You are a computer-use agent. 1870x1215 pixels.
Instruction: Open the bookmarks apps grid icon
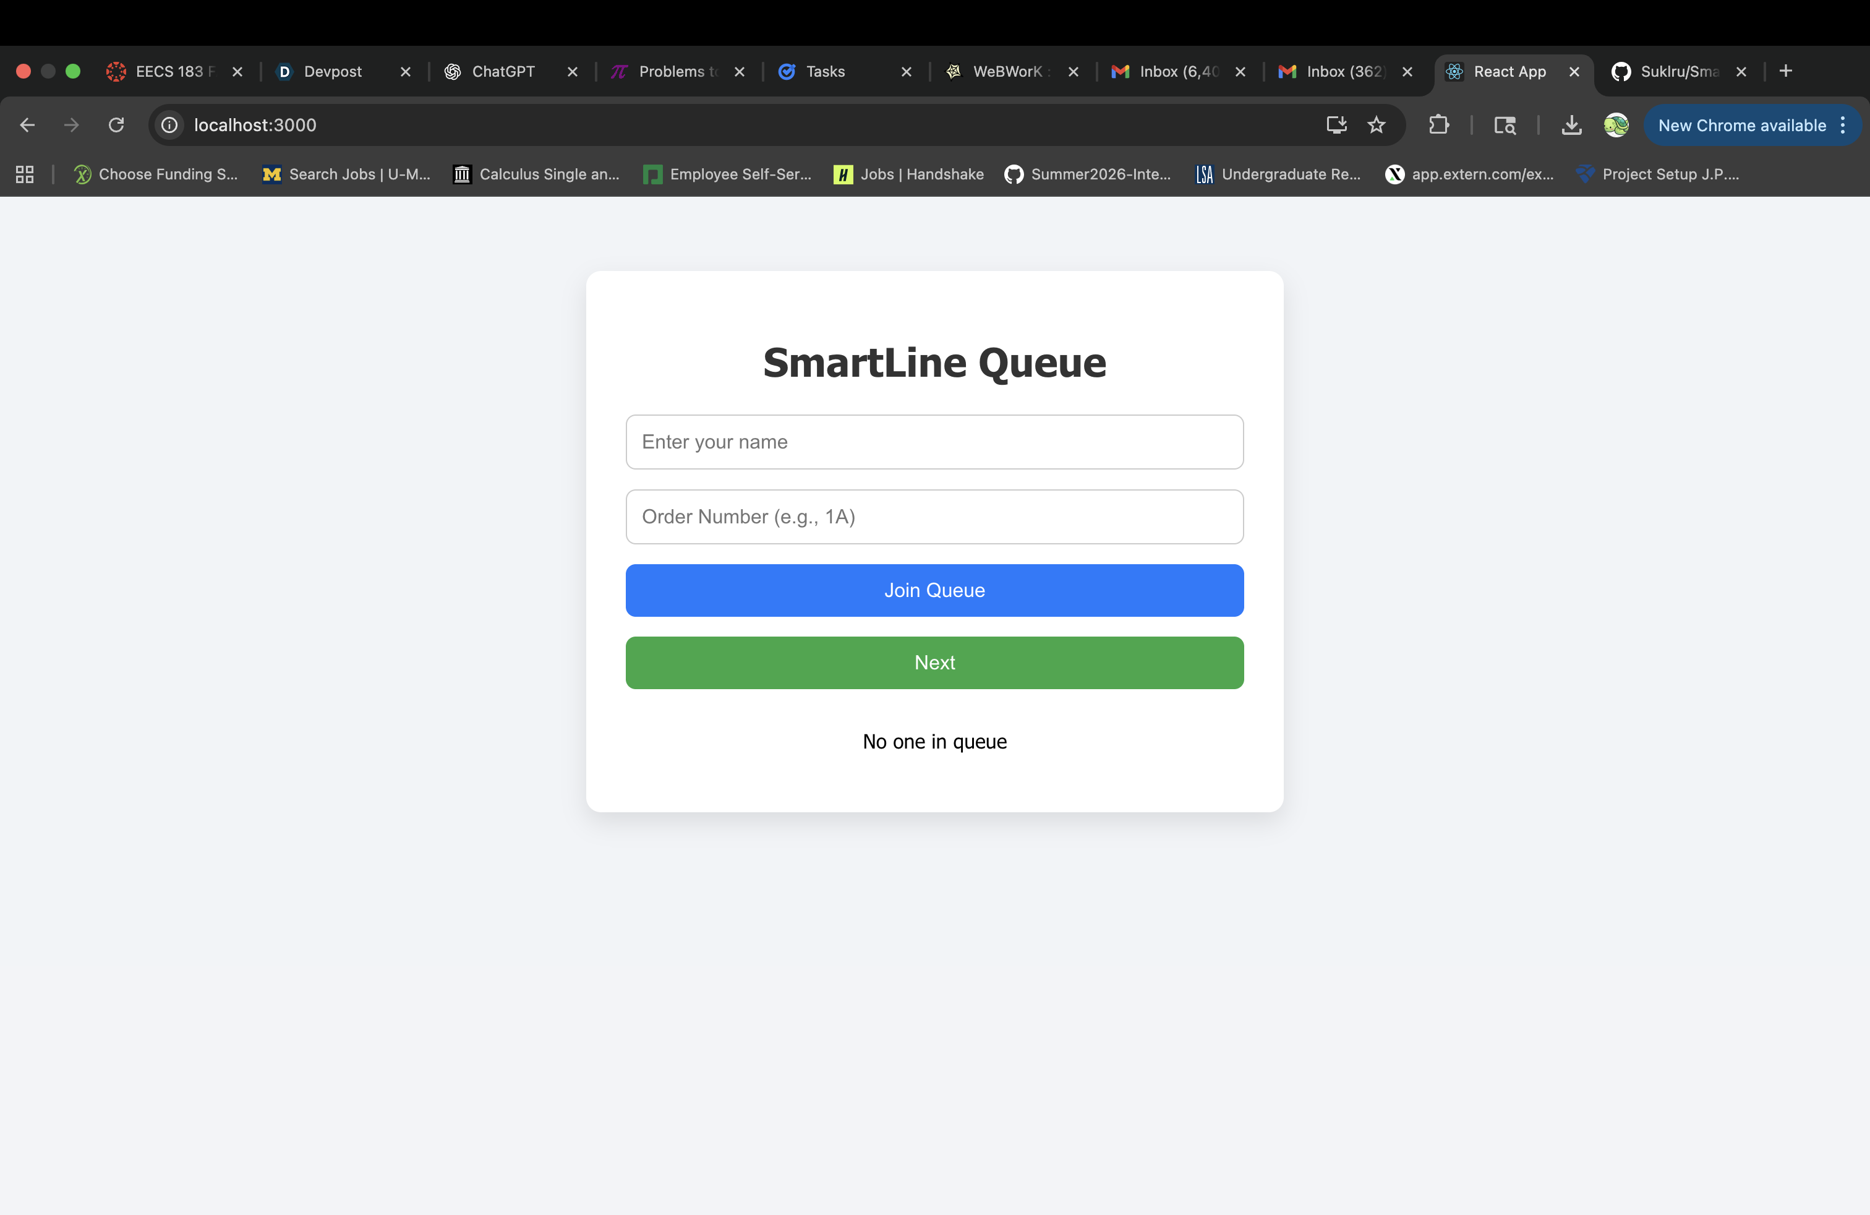coord(25,174)
